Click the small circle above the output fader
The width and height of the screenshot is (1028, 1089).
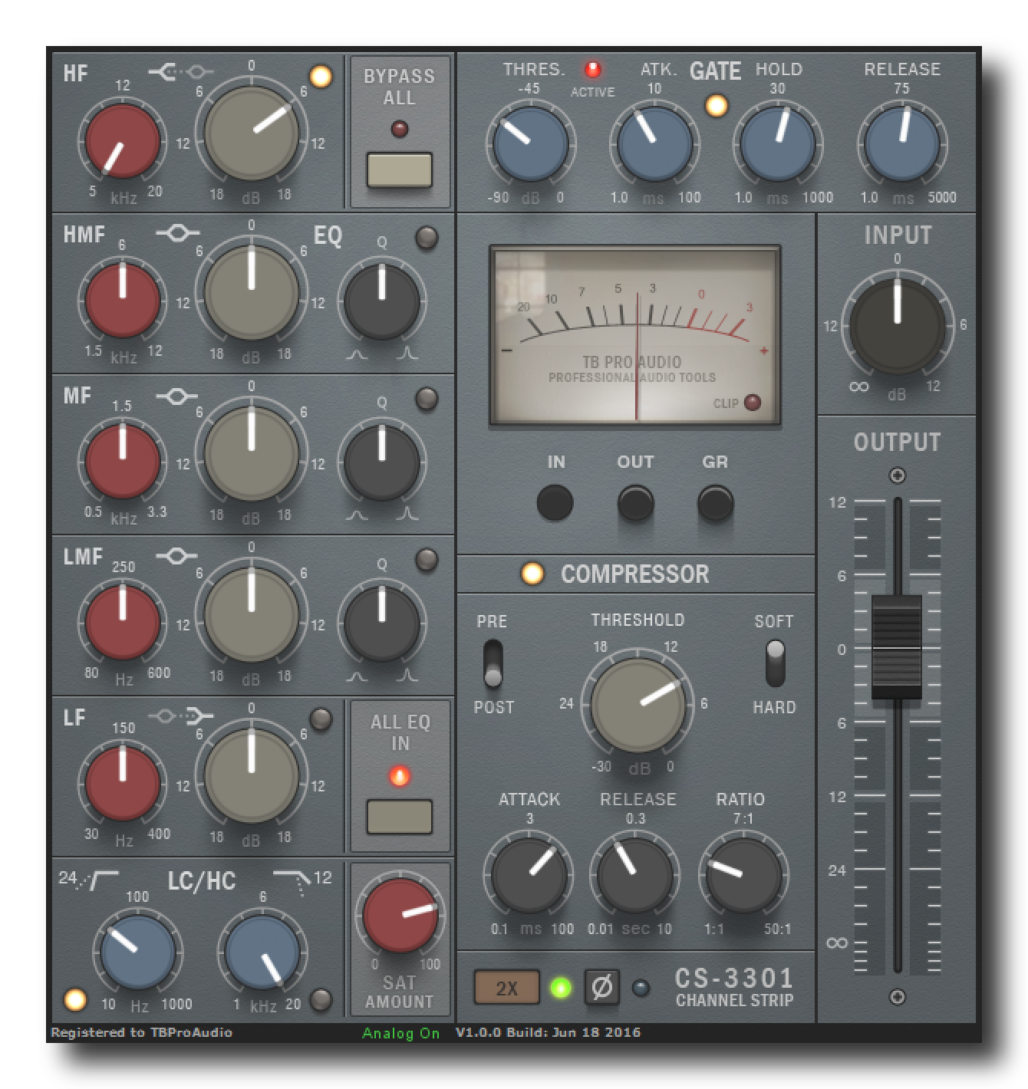click(x=897, y=476)
